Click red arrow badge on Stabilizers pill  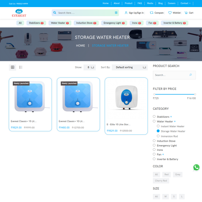tap(42, 23)
